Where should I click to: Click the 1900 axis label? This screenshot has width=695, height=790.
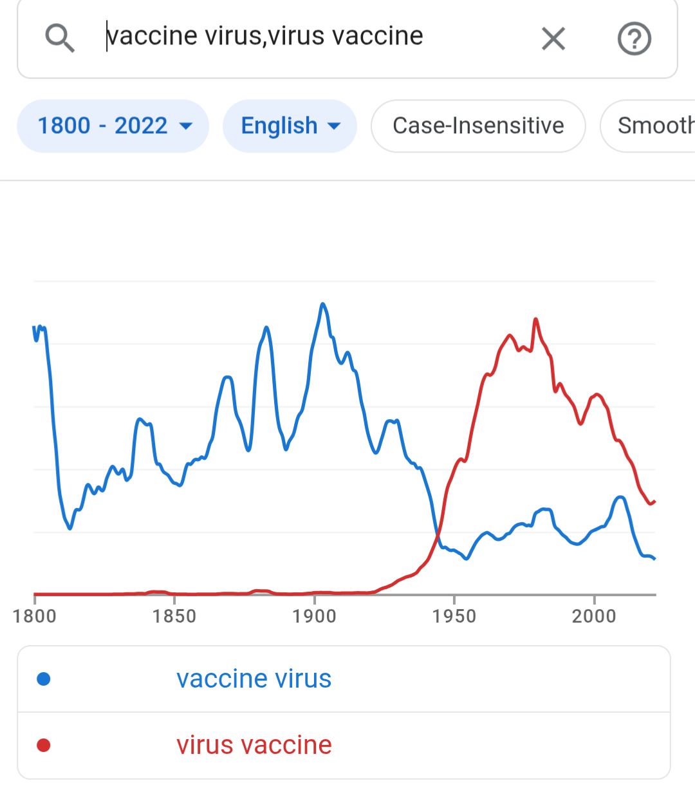click(315, 616)
